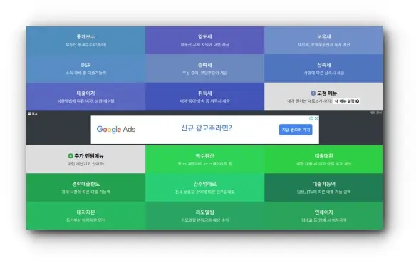416x263 pixels.
Task: Open the 중개보수 calculator tile
Action: pyautogui.click(x=85, y=41)
